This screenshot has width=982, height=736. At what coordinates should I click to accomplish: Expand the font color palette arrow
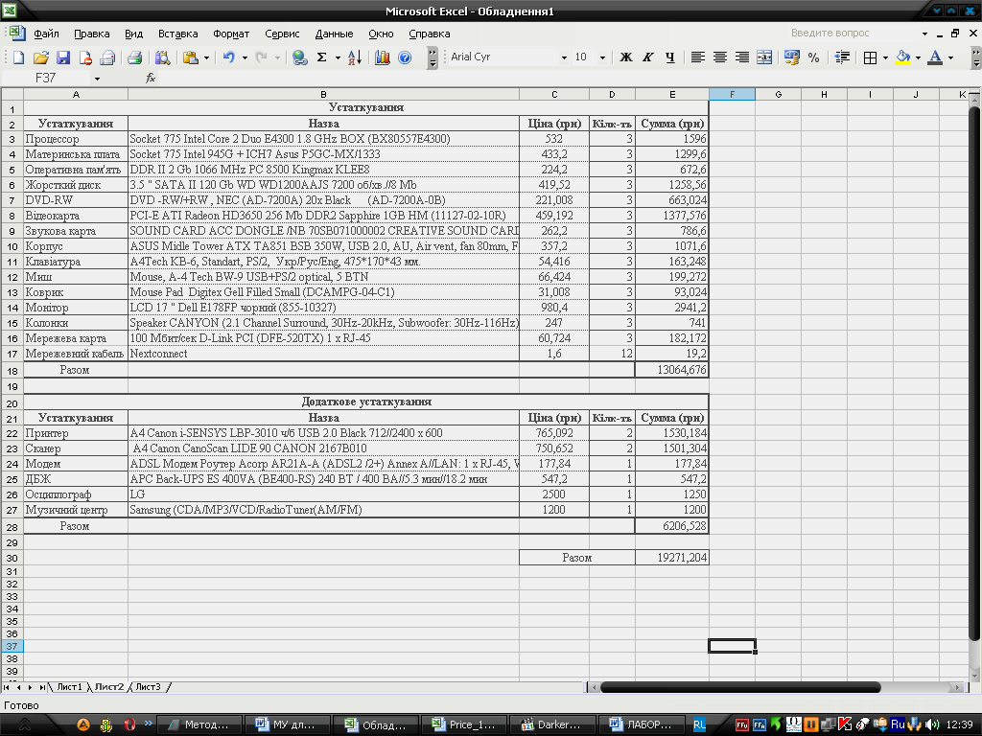pyautogui.click(x=950, y=57)
